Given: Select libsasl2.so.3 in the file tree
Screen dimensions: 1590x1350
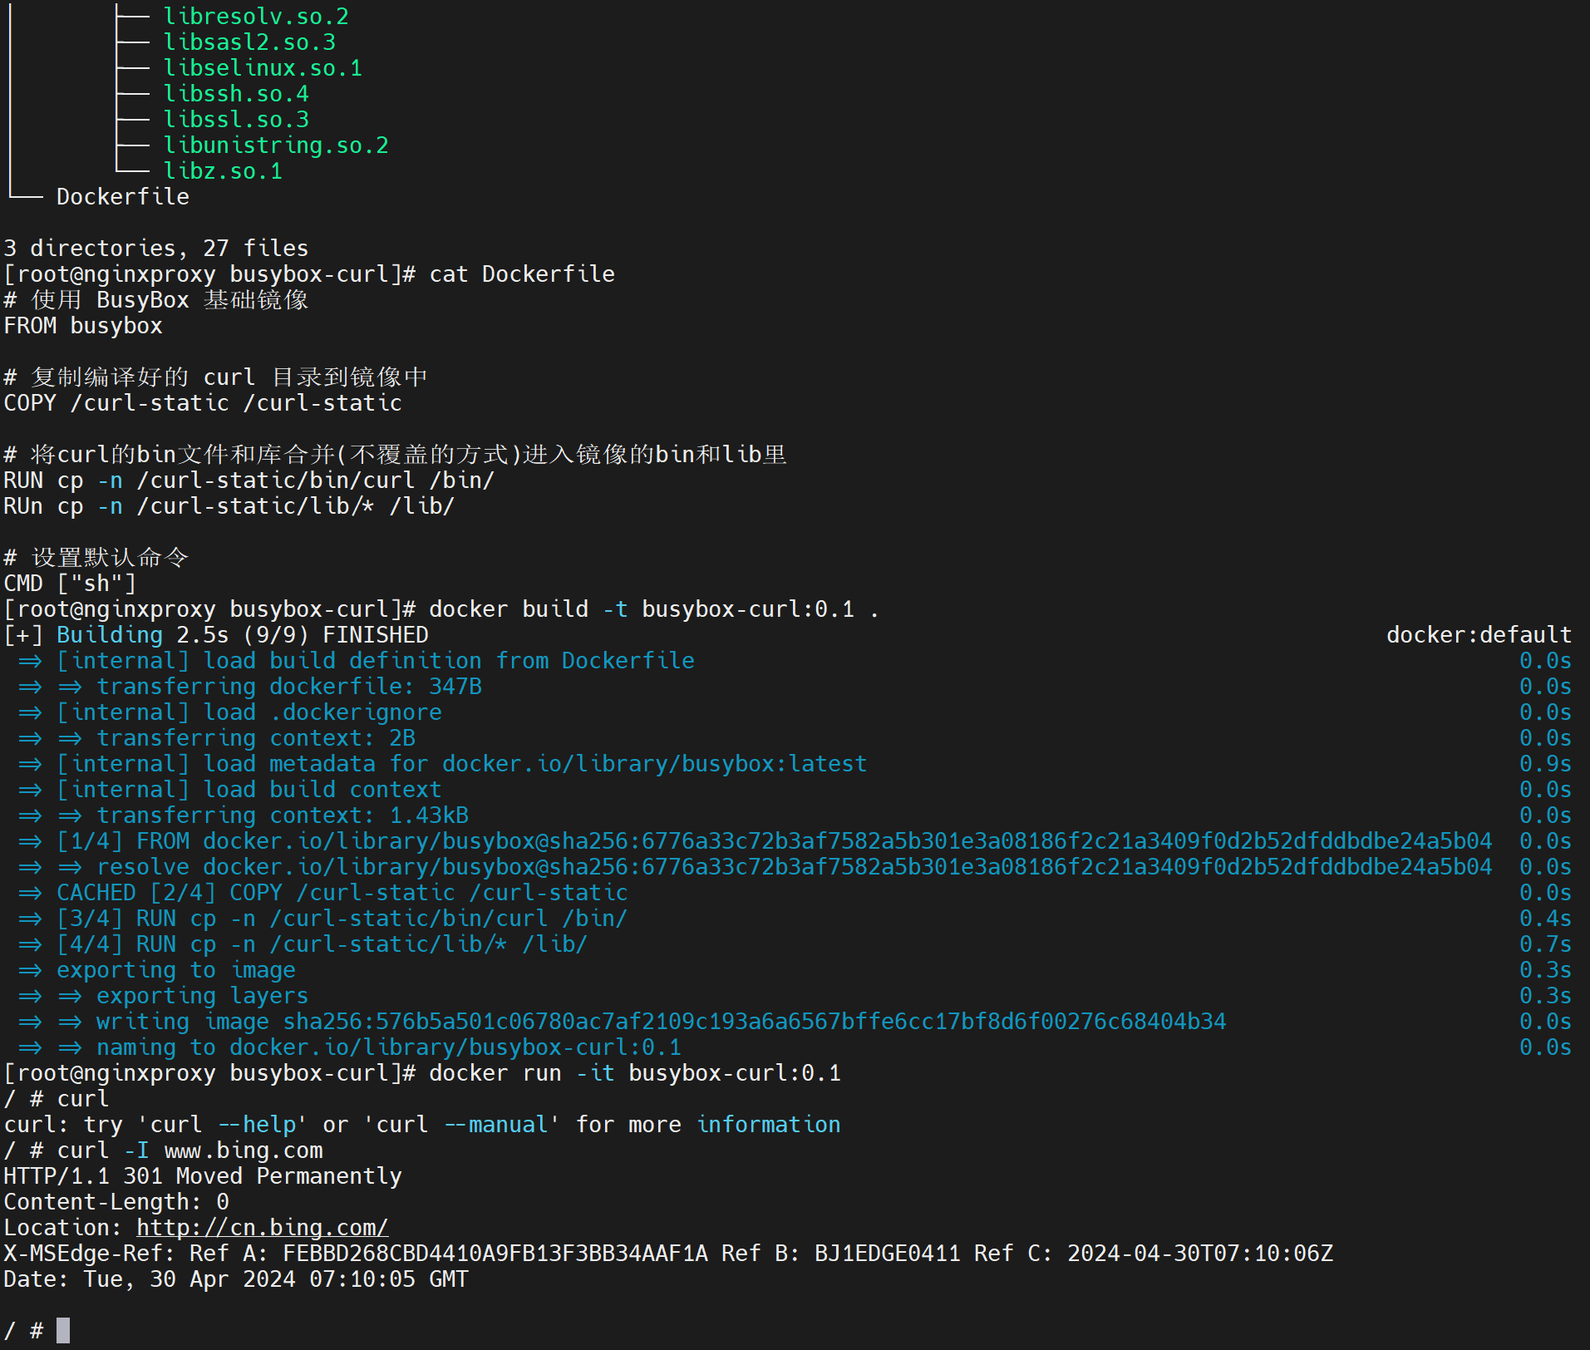Looking at the screenshot, I should [x=249, y=42].
